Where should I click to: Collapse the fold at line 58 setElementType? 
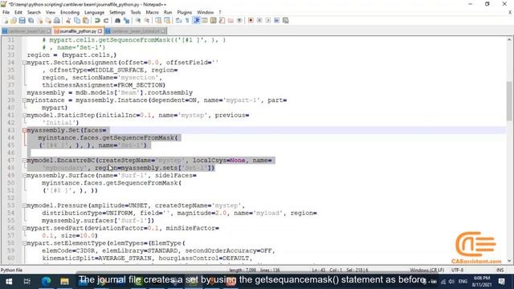25,243
